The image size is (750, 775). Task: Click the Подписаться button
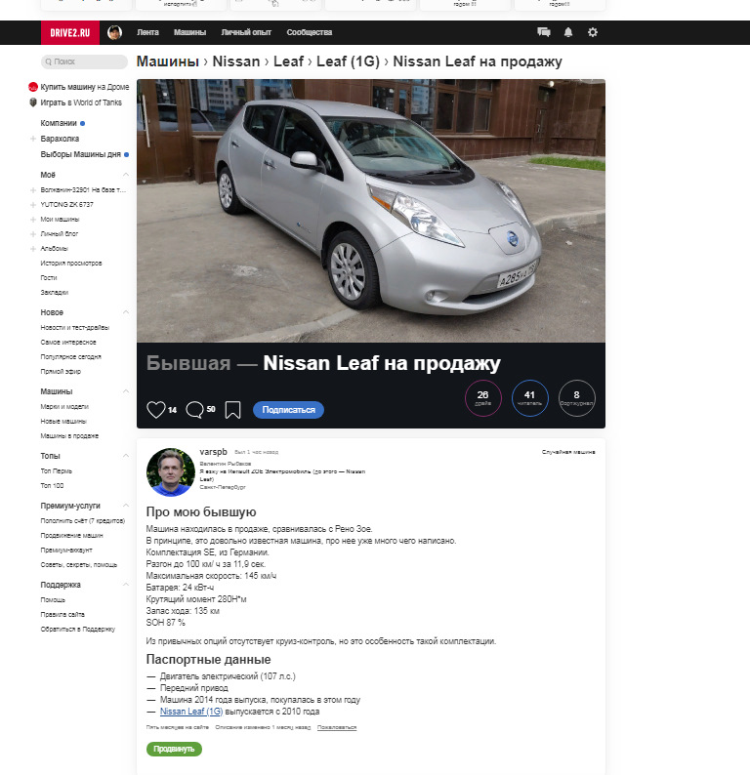(x=289, y=410)
